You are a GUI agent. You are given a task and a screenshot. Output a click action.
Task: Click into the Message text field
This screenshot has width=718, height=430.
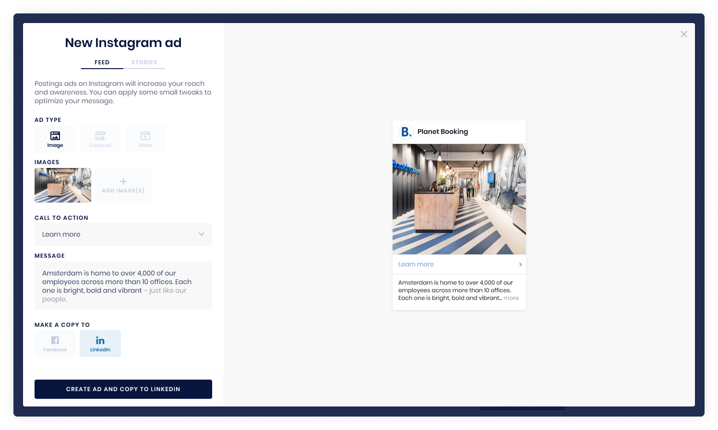[123, 286]
